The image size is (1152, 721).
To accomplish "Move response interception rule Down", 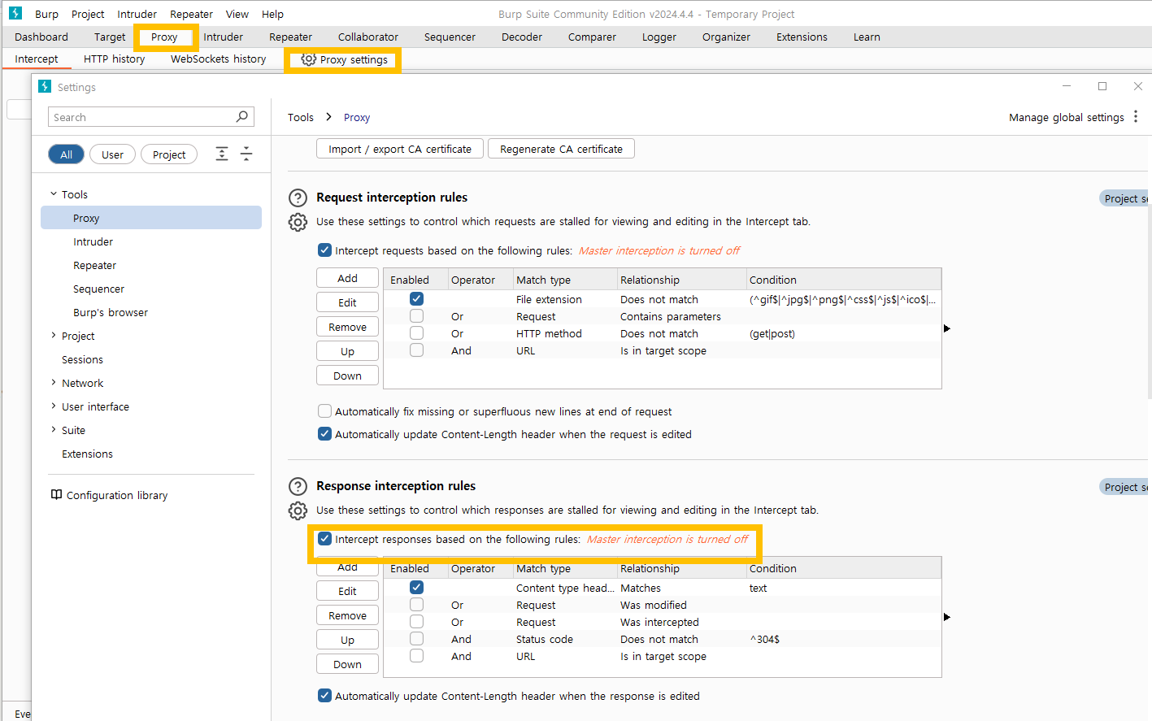I will click(347, 664).
